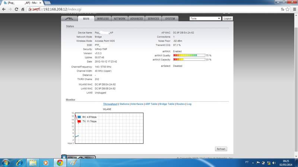The height and width of the screenshot is (167, 298).
Task: Open the Routes link
Action: pyautogui.click(x=180, y=104)
